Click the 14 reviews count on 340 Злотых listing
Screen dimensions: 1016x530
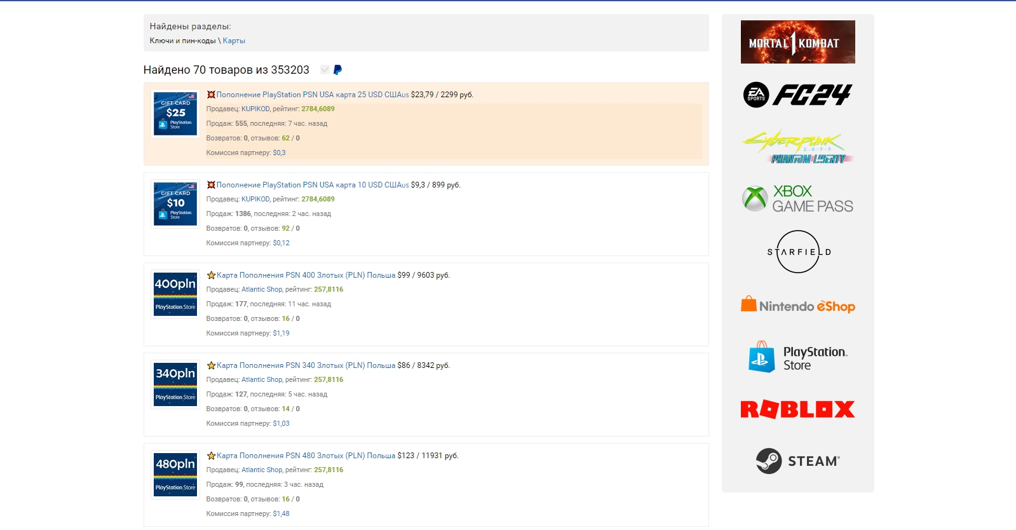(x=286, y=409)
